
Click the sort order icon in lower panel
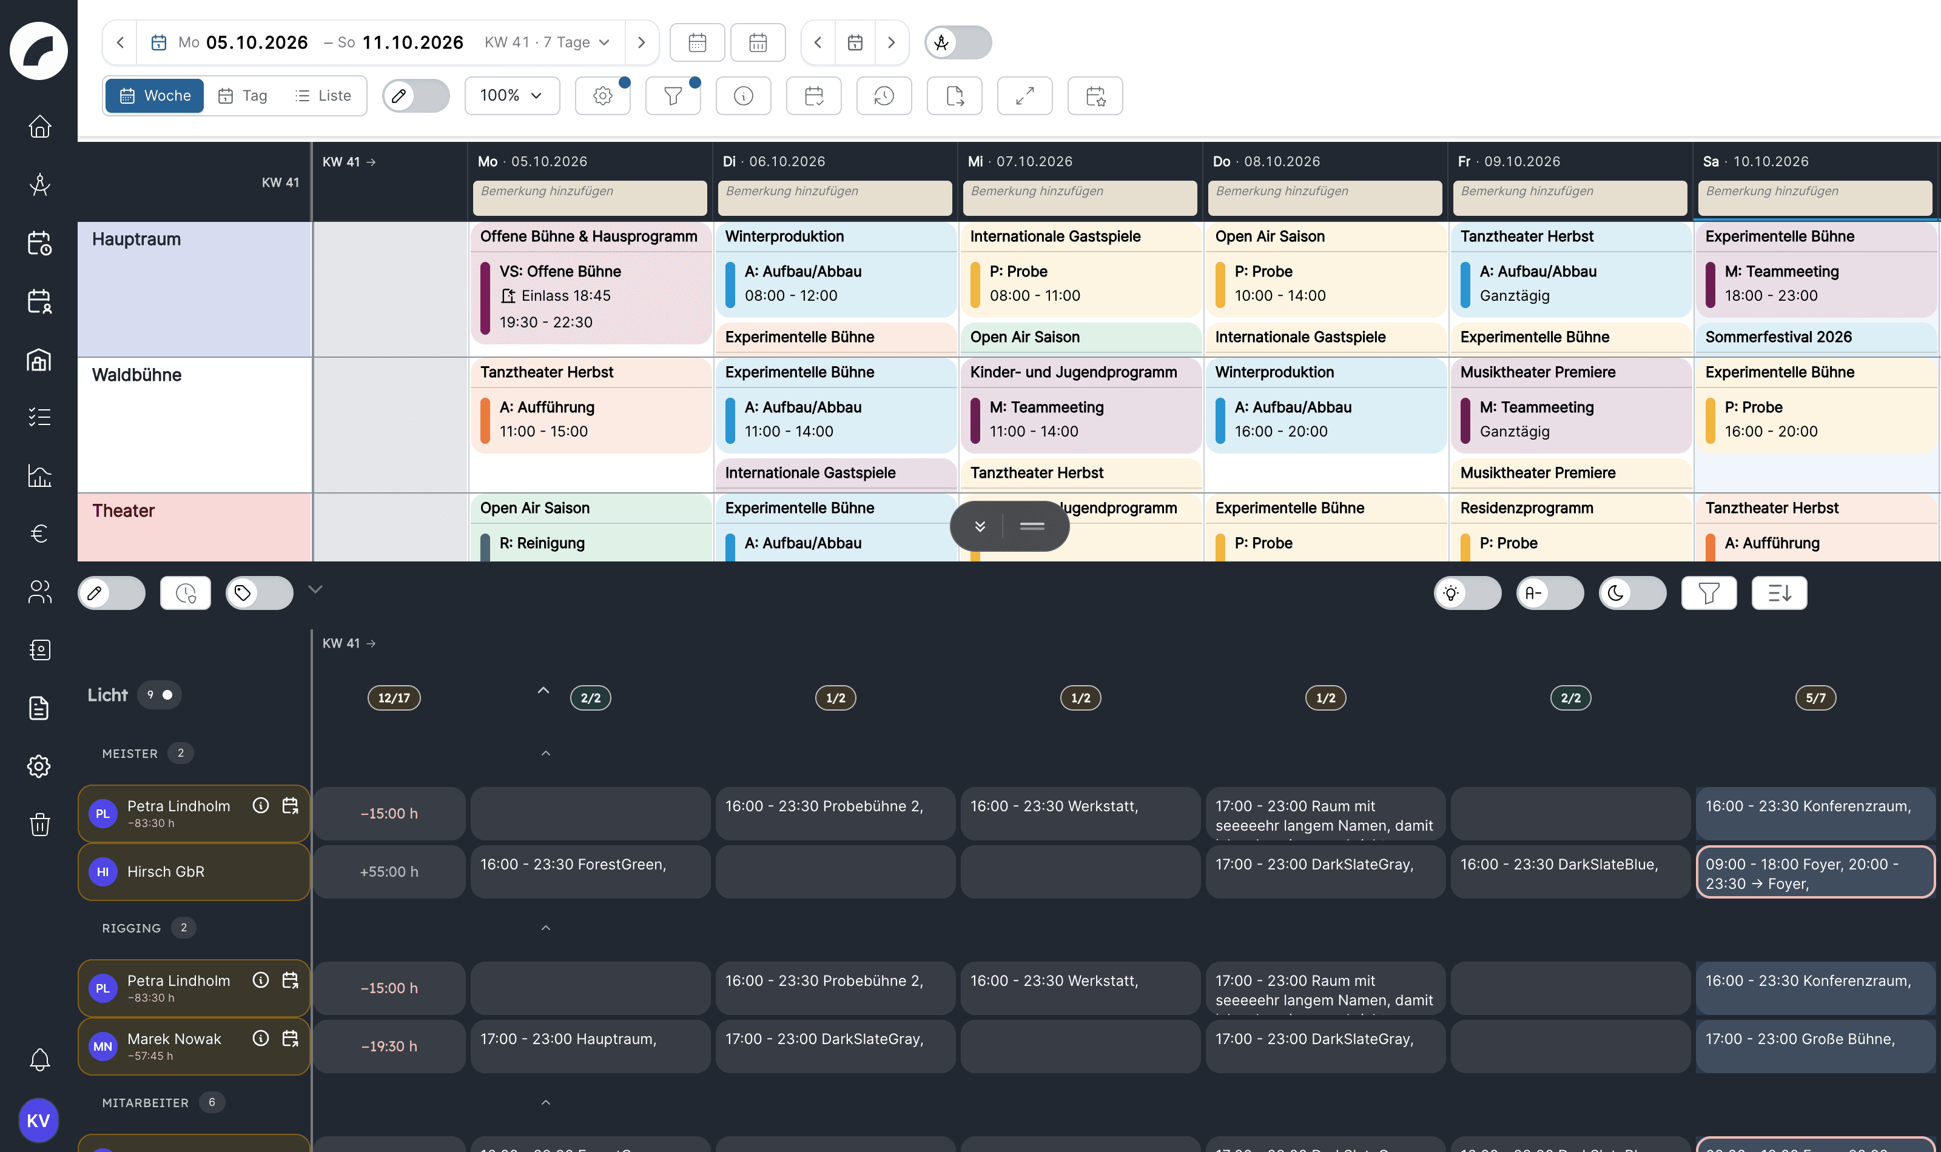coord(1778,593)
